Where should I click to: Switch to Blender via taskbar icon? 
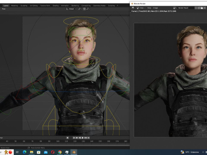(x=74, y=152)
